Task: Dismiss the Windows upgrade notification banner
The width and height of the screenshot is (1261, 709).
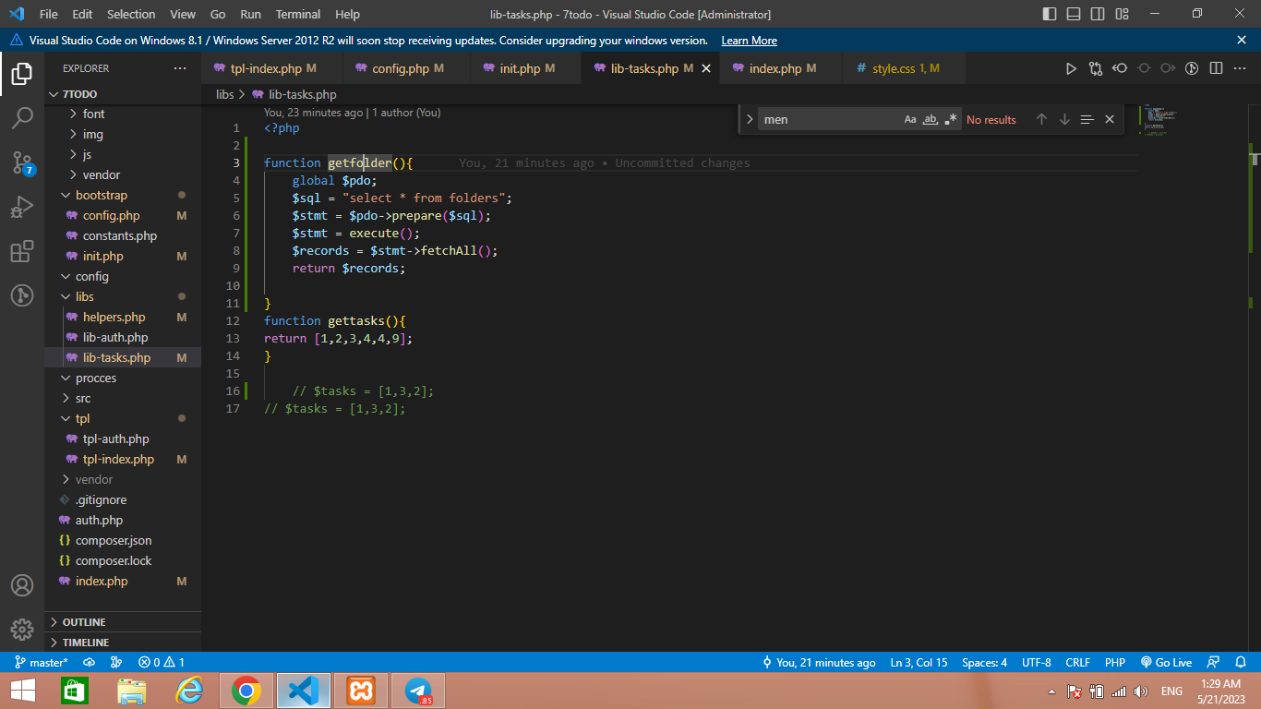Action: pos(1242,40)
